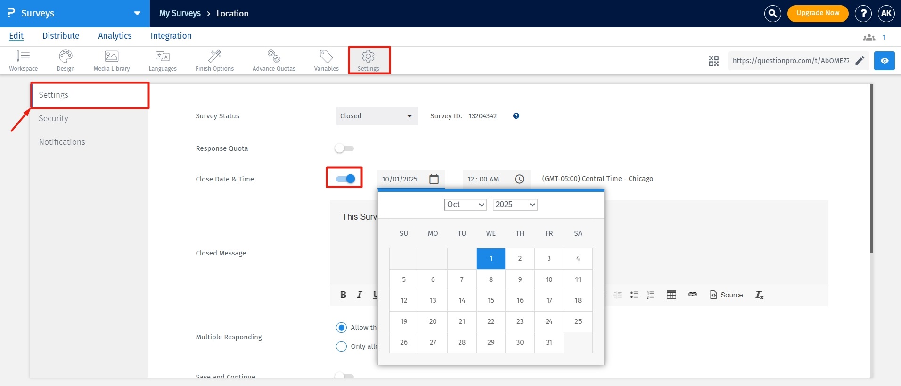
Task: Open the Settings gear tool
Action: click(x=369, y=60)
